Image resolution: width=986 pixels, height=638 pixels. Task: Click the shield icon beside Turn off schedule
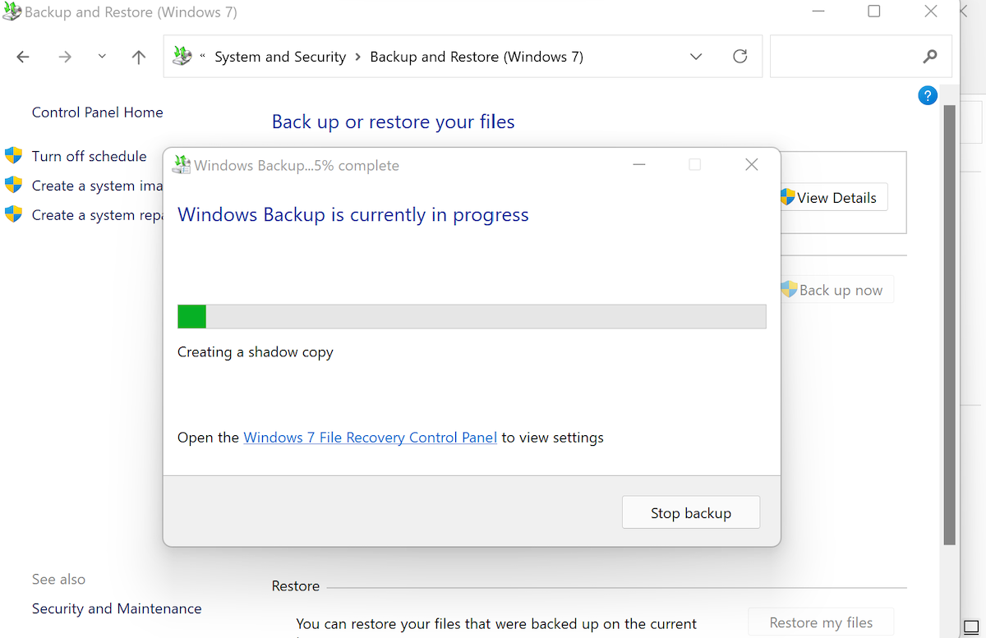[13, 155]
